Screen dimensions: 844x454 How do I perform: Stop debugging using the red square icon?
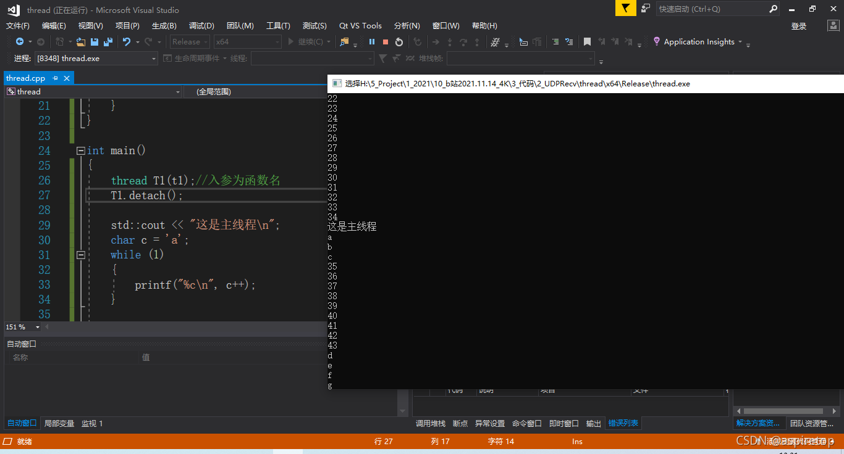tap(385, 41)
